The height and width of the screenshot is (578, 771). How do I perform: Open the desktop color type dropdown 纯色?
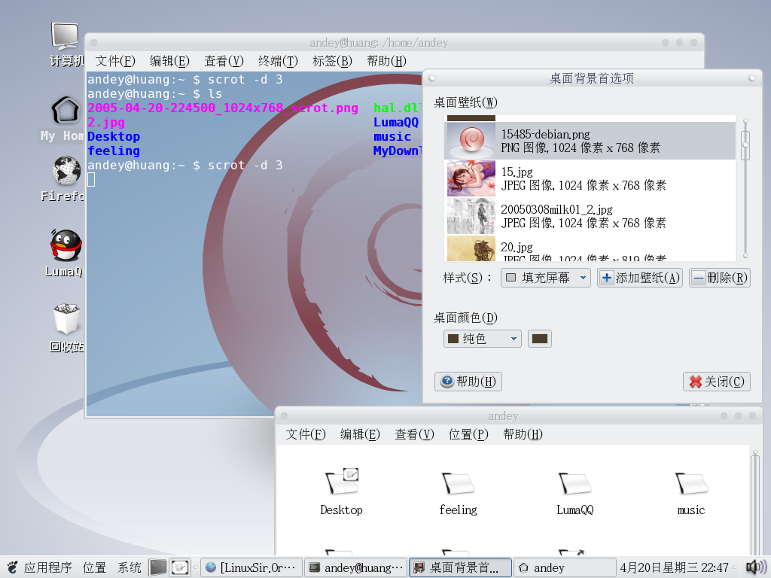pyautogui.click(x=483, y=339)
